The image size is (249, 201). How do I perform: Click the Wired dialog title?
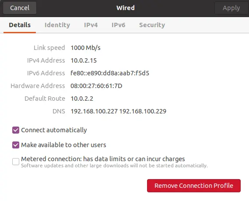(126, 8)
